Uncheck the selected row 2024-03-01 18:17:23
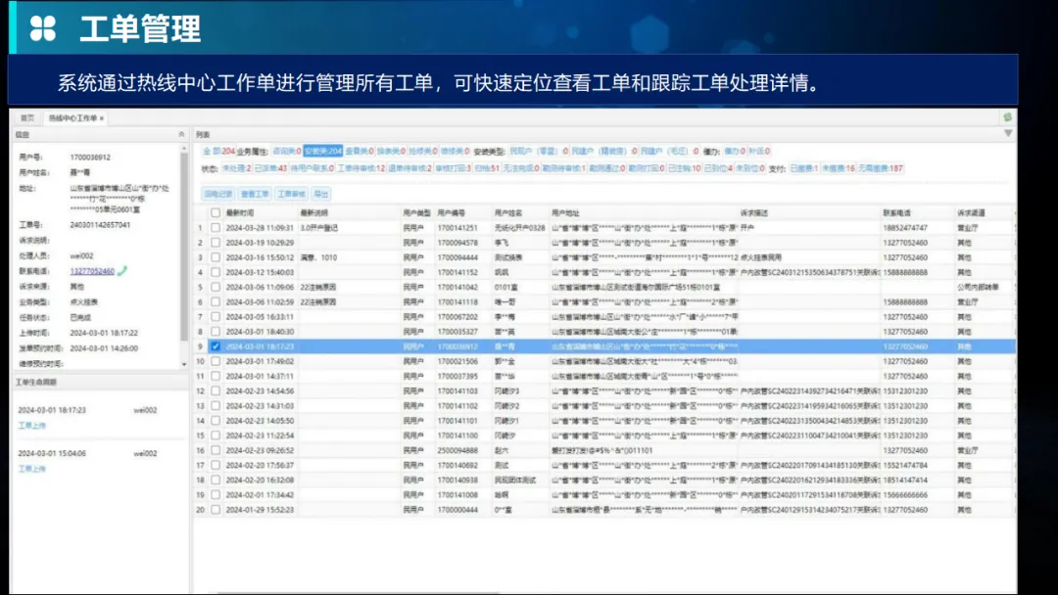The height and width of the screenshot is (595, 1058). coord(216,346)
